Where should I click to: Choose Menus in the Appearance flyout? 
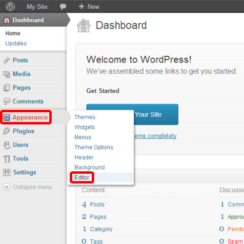83,137
